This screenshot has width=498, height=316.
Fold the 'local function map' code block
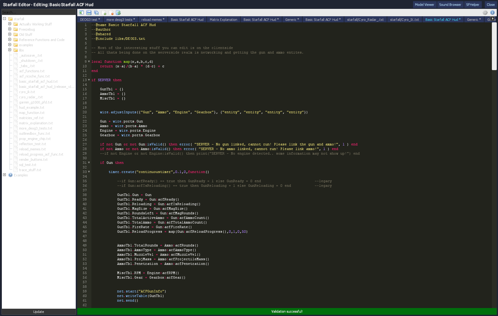click(x=89, y=62)
